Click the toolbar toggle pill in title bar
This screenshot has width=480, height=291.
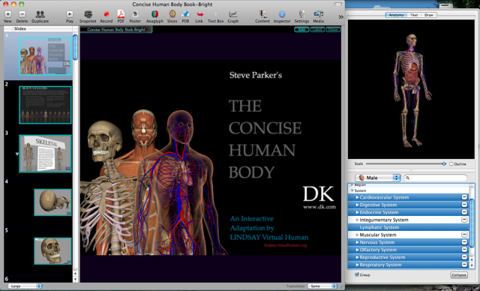click(x=338, y=4)
